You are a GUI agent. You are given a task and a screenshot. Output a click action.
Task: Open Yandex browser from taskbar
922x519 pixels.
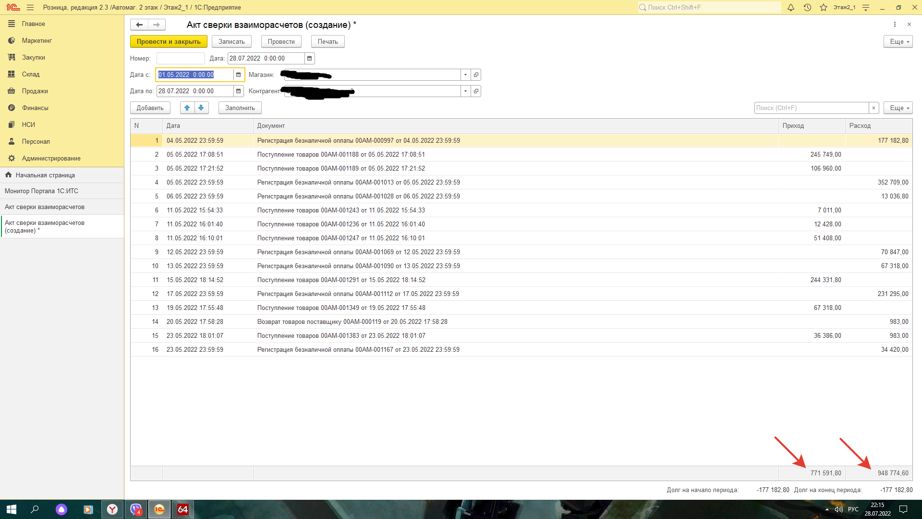pos(112,509)
